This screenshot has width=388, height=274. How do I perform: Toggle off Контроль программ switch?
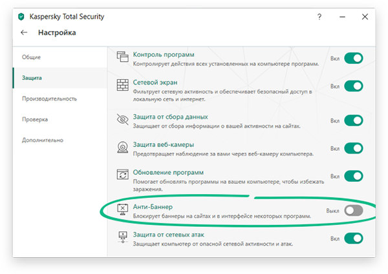coord(353,59)
